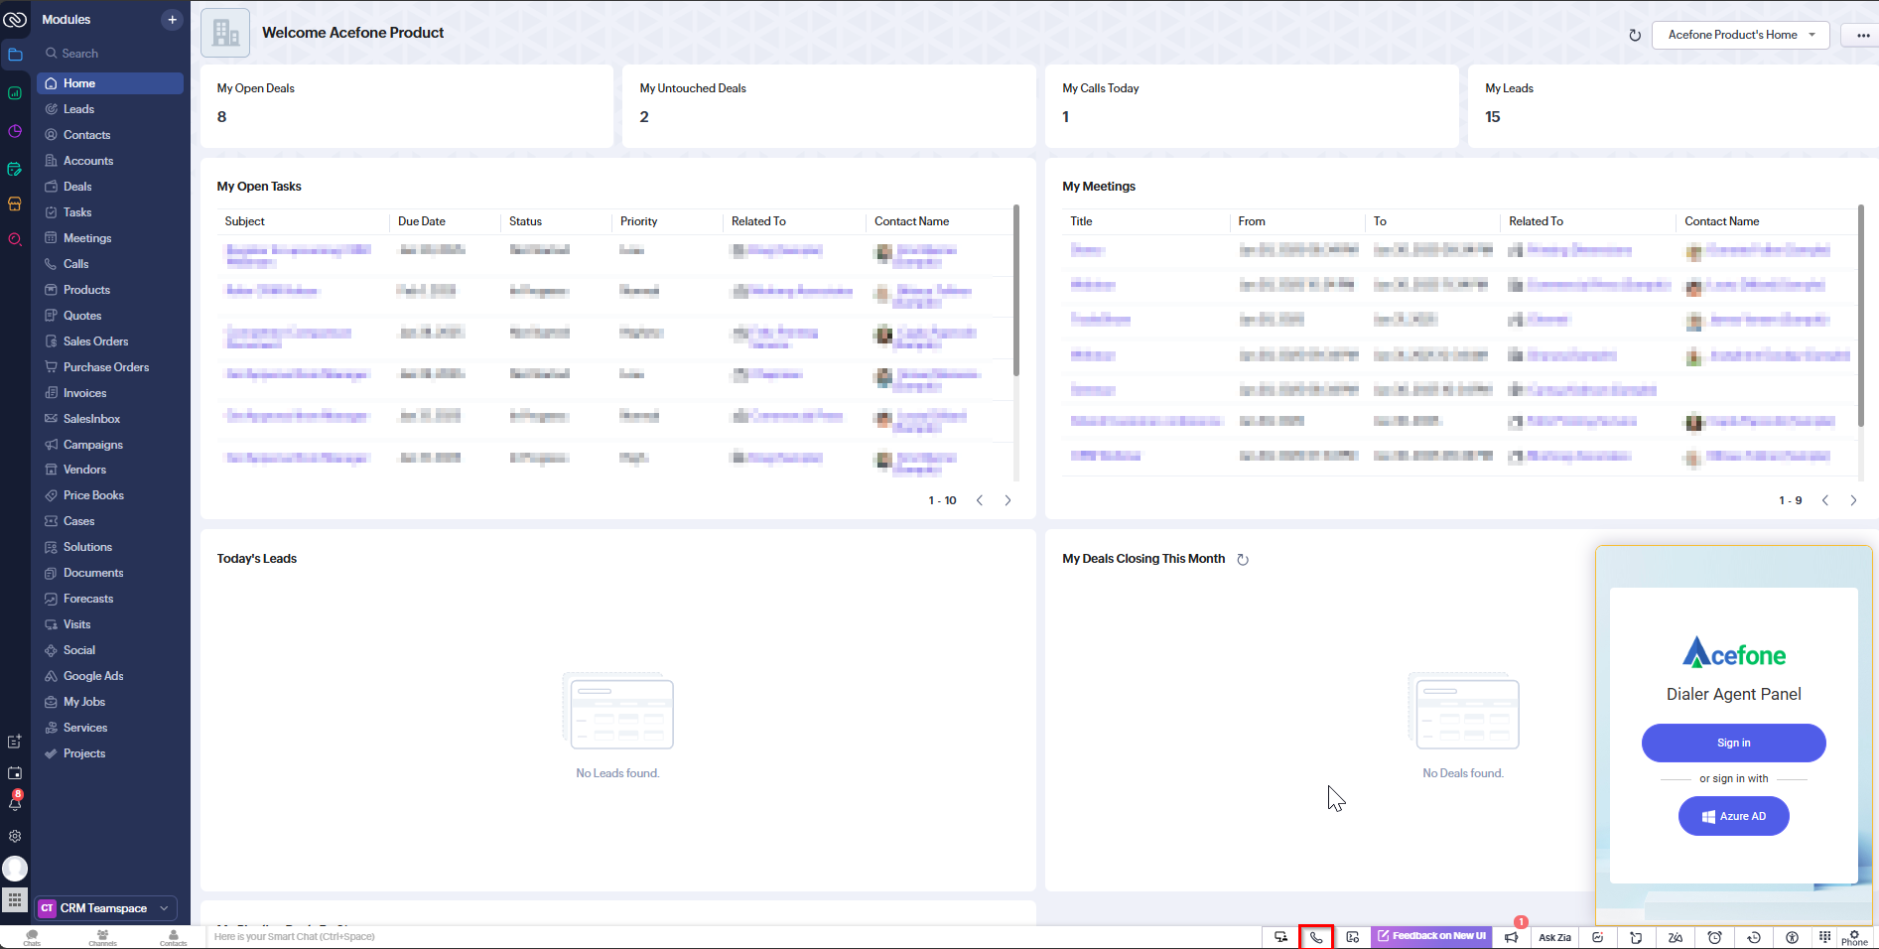Click the Zoho CRM logo icon
Screen dimensions: 1879x949
pyautogui.click(x=15, y=19)
